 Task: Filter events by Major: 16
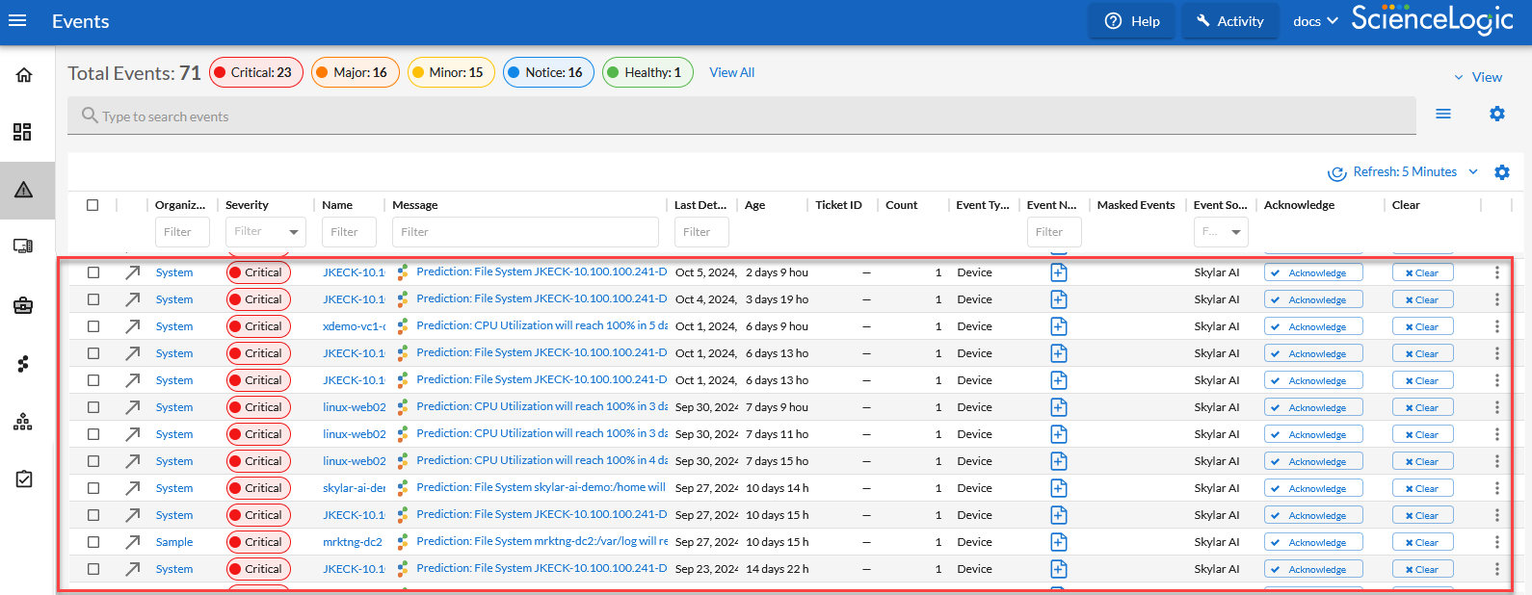[355, 72]
